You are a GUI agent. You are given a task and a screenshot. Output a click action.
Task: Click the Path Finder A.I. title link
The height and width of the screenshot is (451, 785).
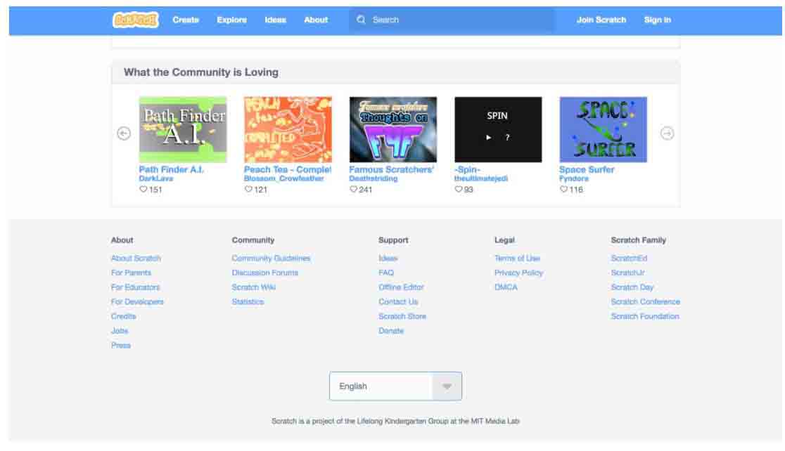coord(171,169)
